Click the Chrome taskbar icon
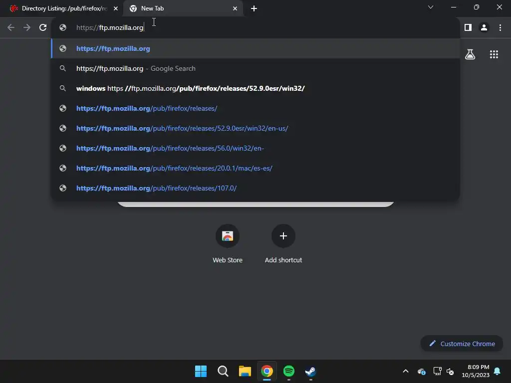 click(x=267, y=371)
